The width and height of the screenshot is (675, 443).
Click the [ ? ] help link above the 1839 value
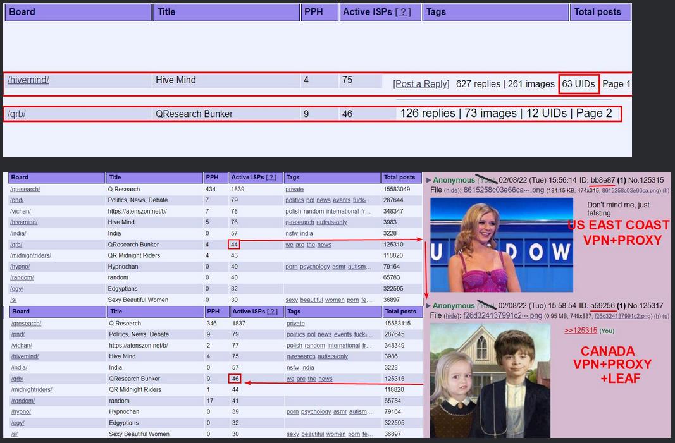click(271, 177)
